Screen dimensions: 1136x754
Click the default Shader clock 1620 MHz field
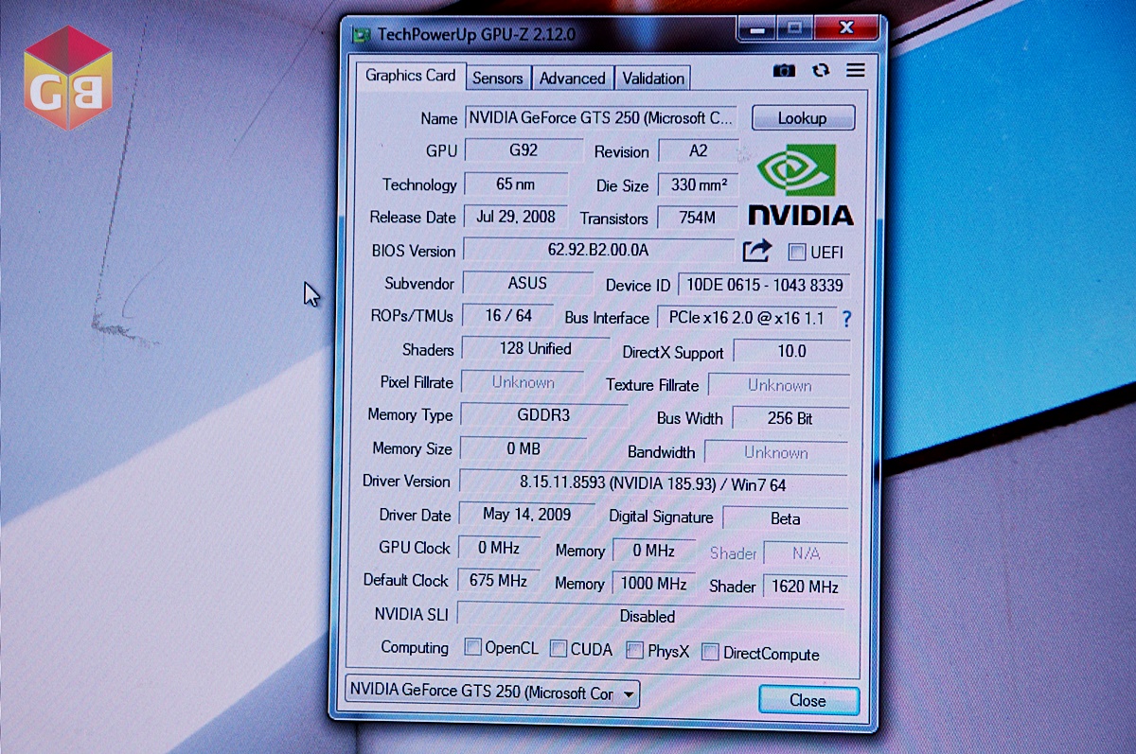tap(806, 586)
